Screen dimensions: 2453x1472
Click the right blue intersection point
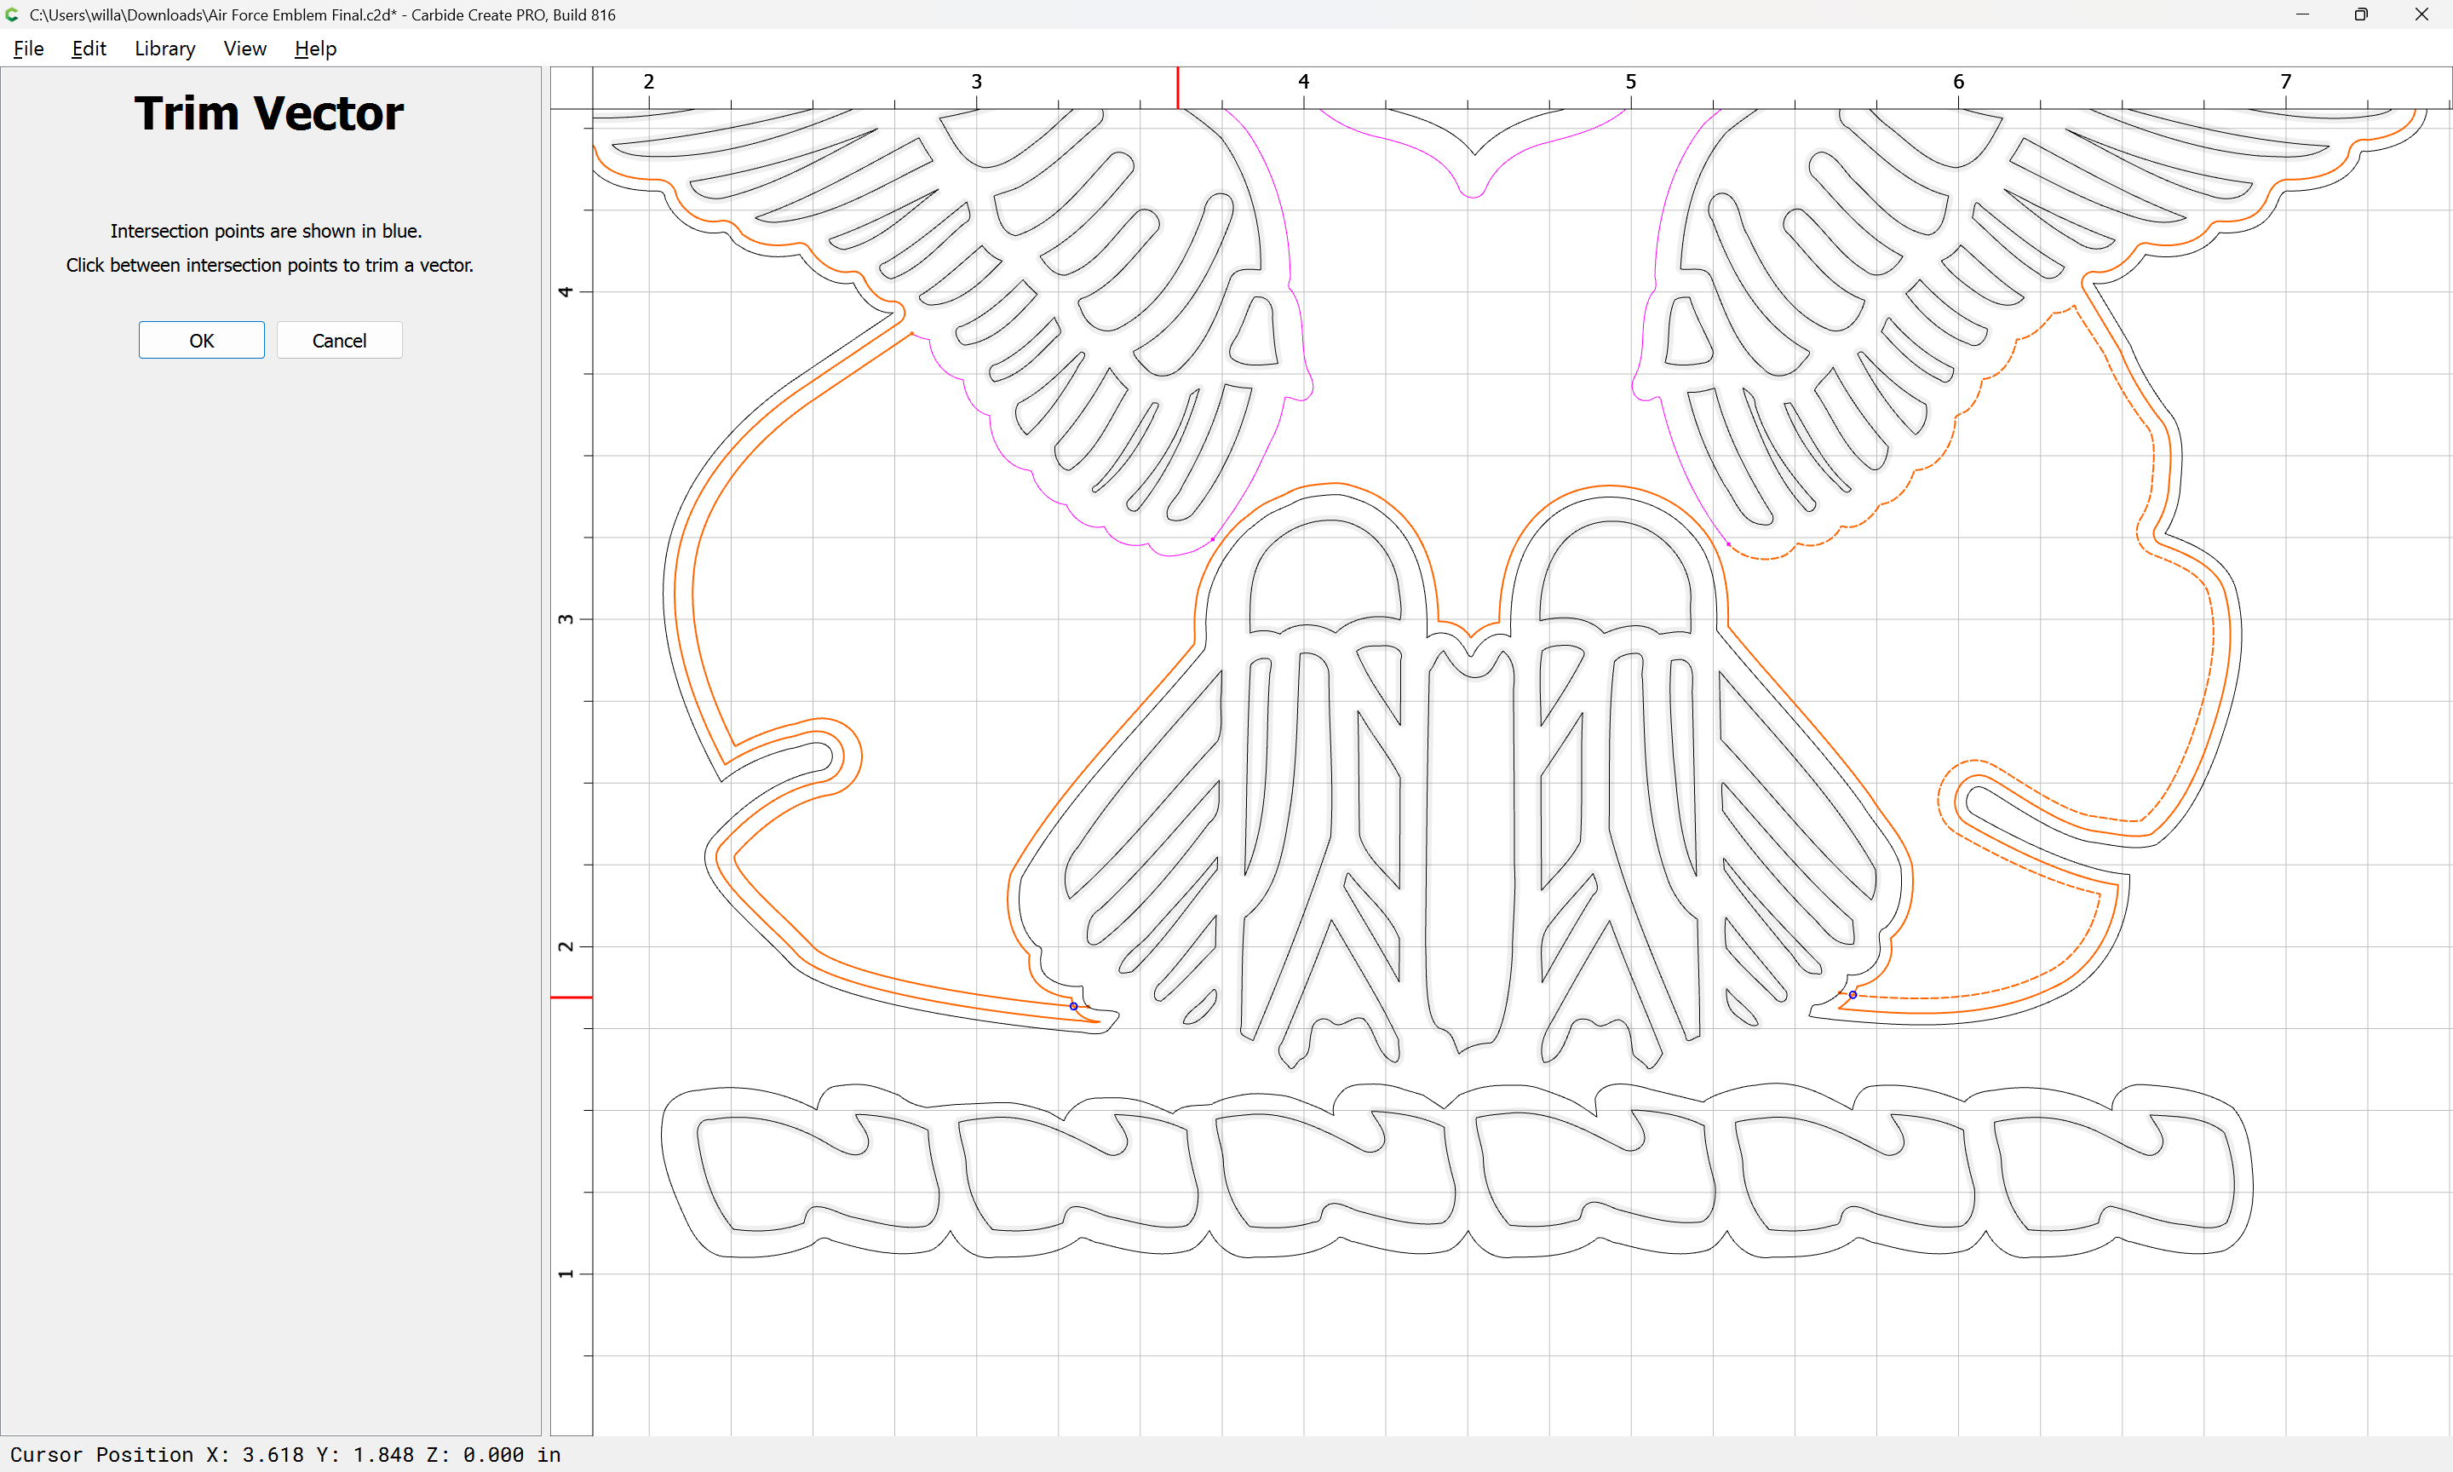click(x=1853, y=994)
